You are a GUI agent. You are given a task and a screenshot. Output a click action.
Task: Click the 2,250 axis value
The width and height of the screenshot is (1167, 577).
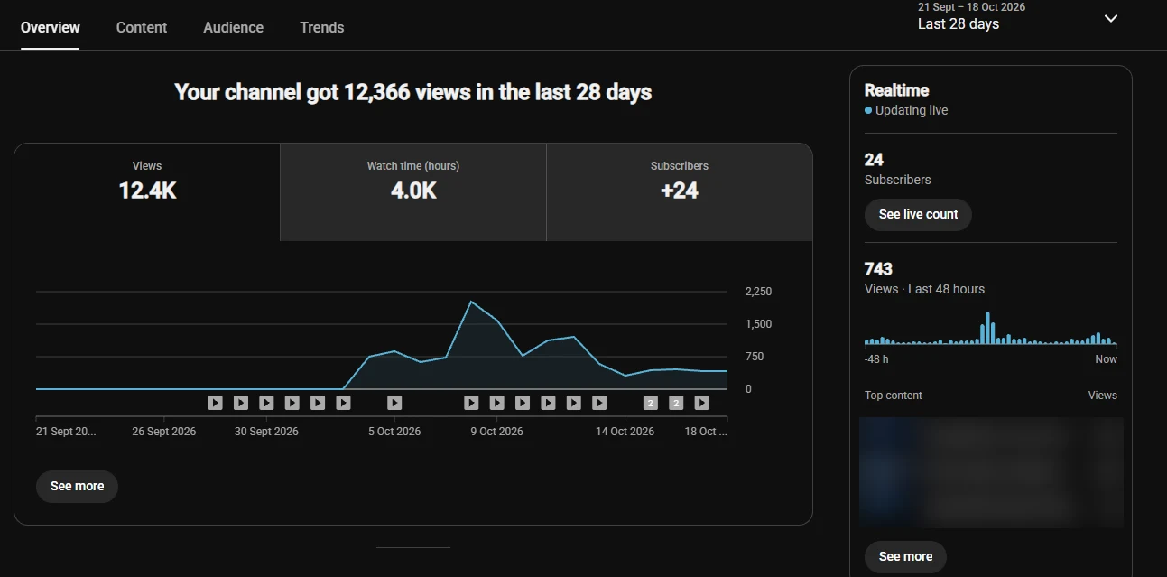(x=758, y=292)
